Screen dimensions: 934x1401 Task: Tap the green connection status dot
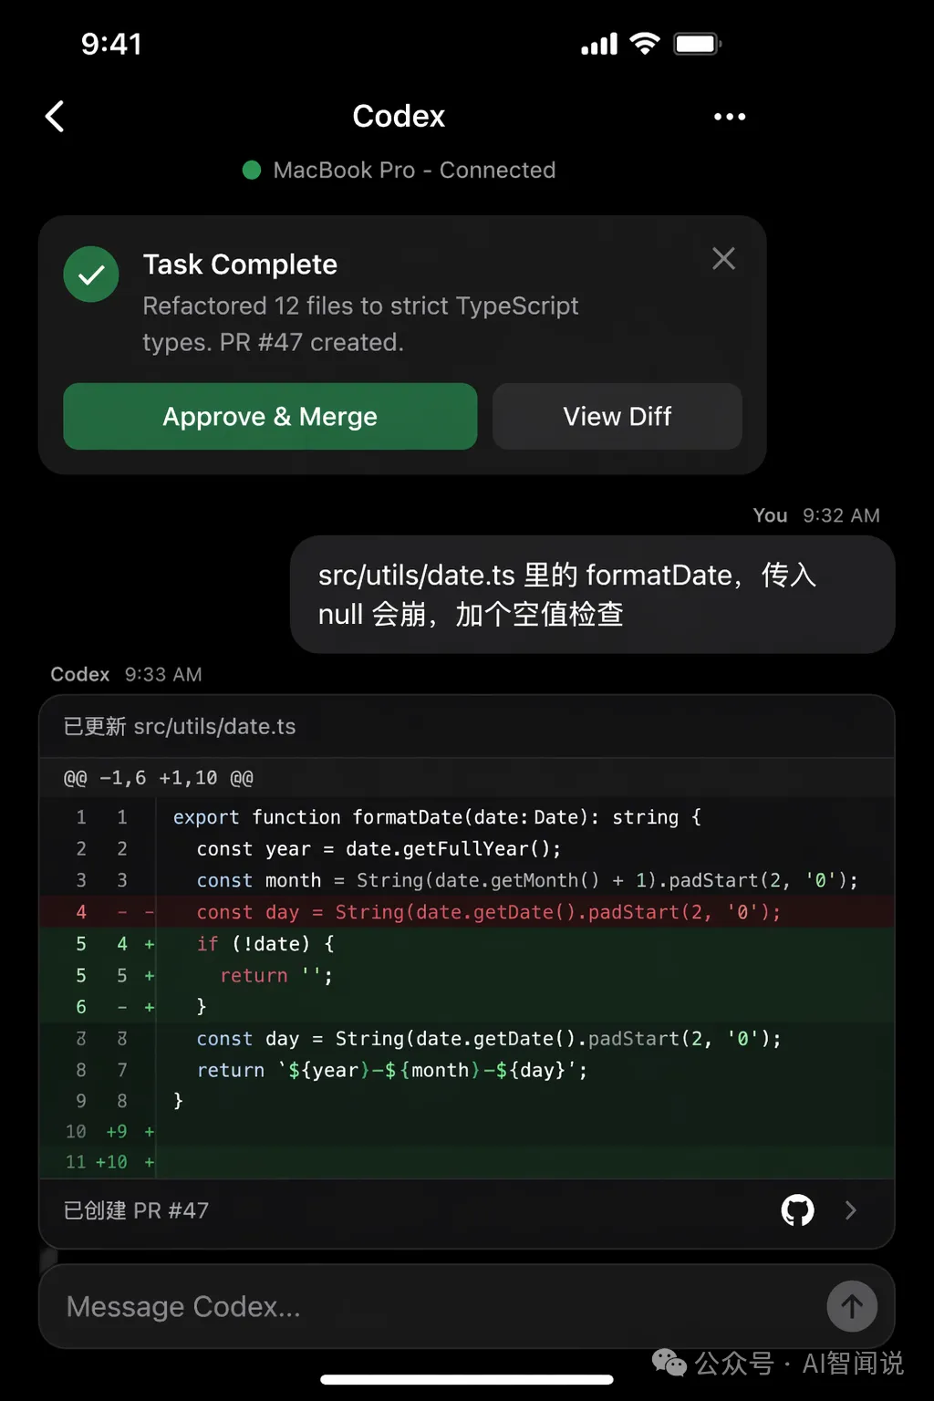point(252,170)
